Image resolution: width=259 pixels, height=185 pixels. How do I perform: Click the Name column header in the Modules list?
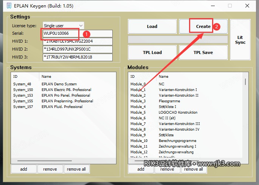[199, 77]
